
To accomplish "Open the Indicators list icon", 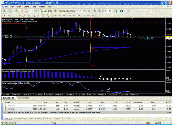I will point(116,11).
